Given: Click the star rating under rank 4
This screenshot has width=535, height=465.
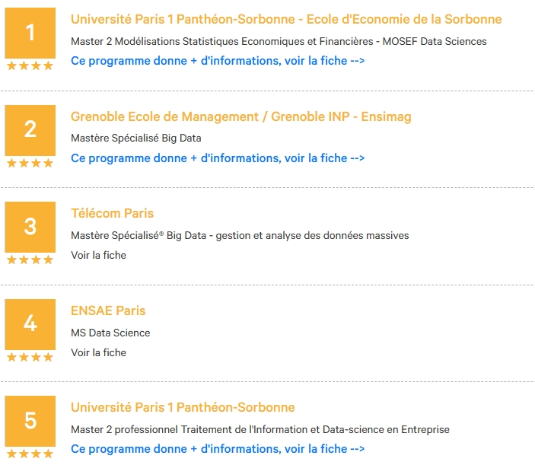Looking at the screenshot, I should [30, 357].
